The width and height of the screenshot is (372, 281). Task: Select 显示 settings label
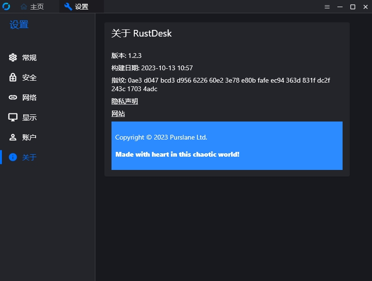point(29,117)
